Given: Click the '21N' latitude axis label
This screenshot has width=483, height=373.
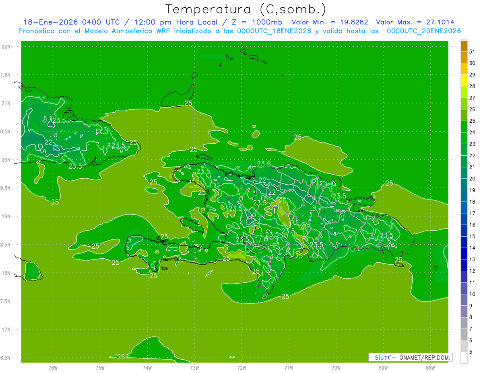Looking at the screenshot, I should 7,103.
